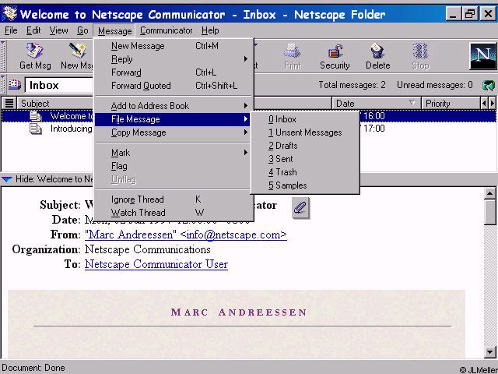Open the Security toolbar button

click(335, 56)
